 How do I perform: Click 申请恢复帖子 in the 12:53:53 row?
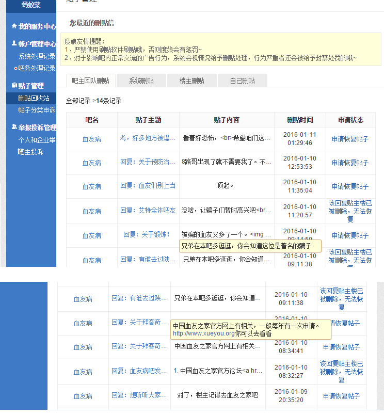(350, 163)
